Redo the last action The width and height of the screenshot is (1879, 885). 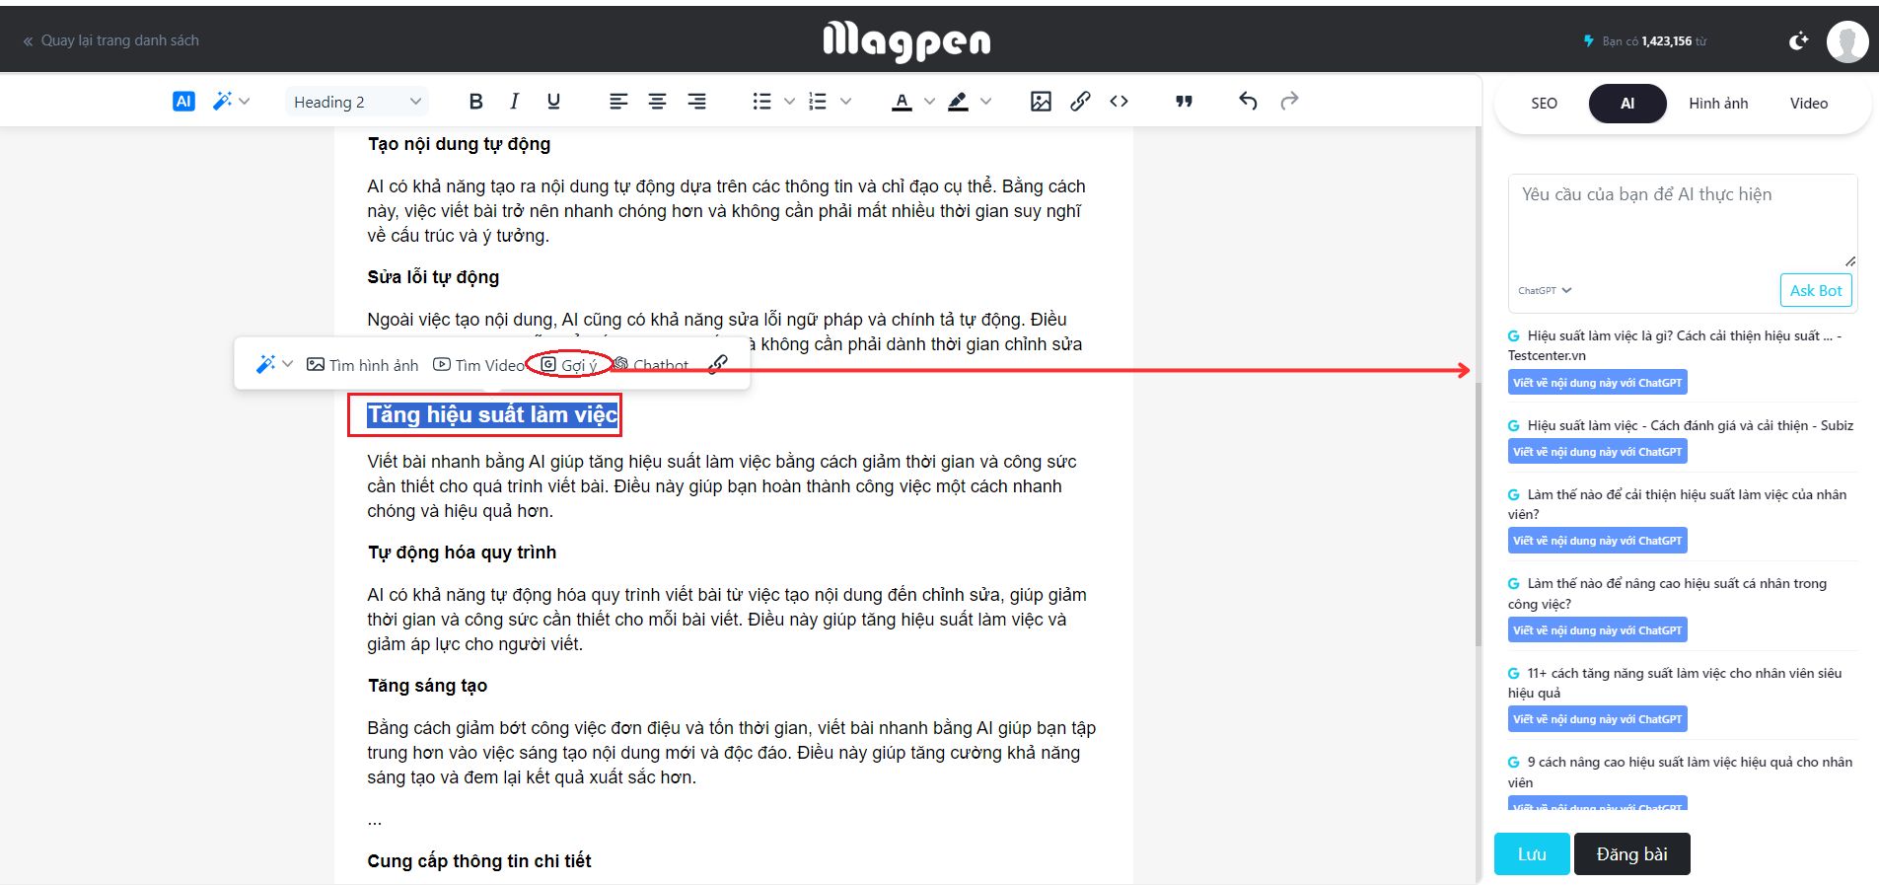coord(1289,101)
